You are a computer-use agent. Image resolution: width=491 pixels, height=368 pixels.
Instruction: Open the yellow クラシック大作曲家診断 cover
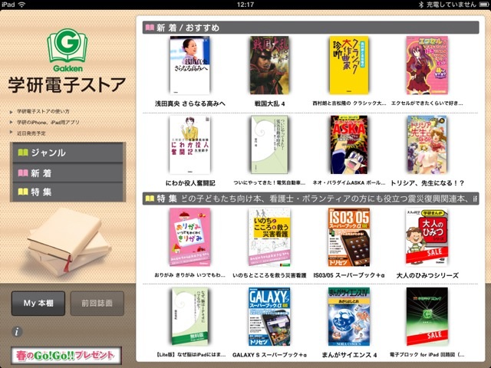point(349,65)
